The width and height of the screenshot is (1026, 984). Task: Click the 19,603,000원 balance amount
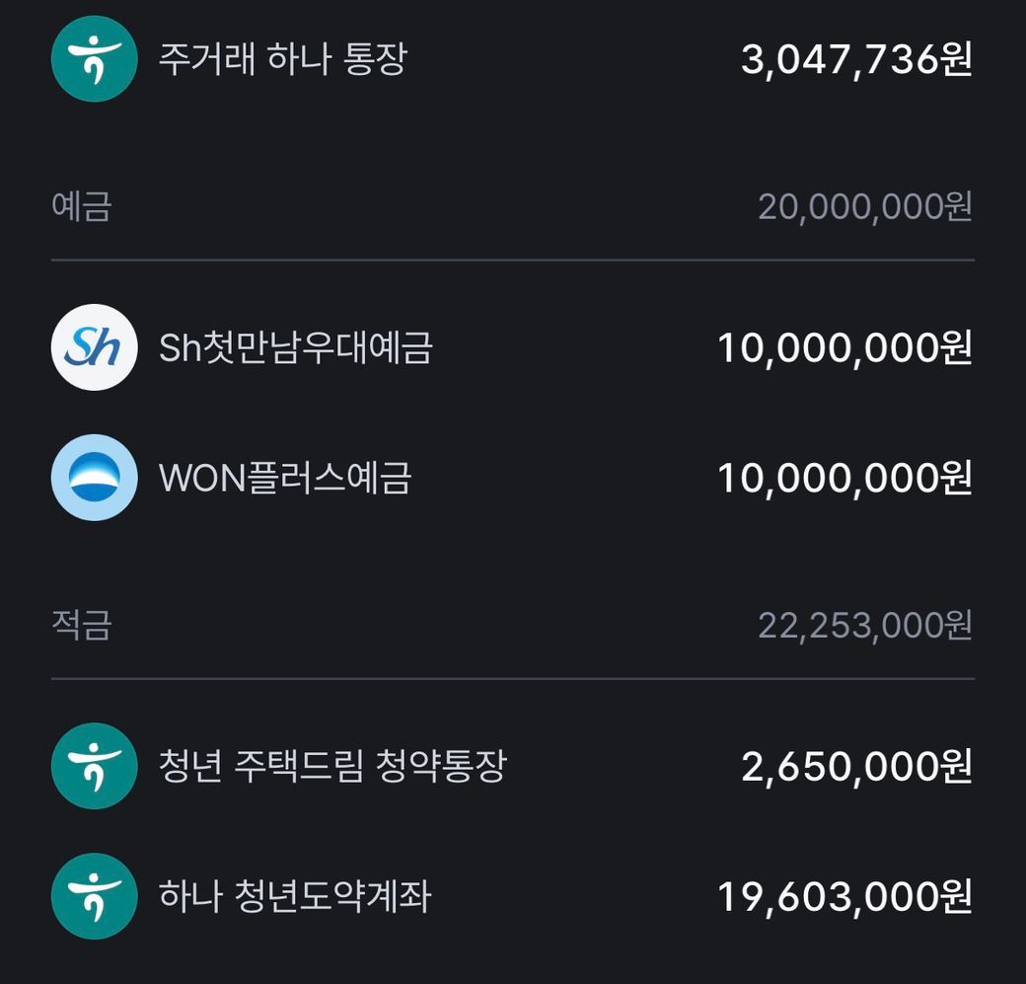(x=844, y=896)
